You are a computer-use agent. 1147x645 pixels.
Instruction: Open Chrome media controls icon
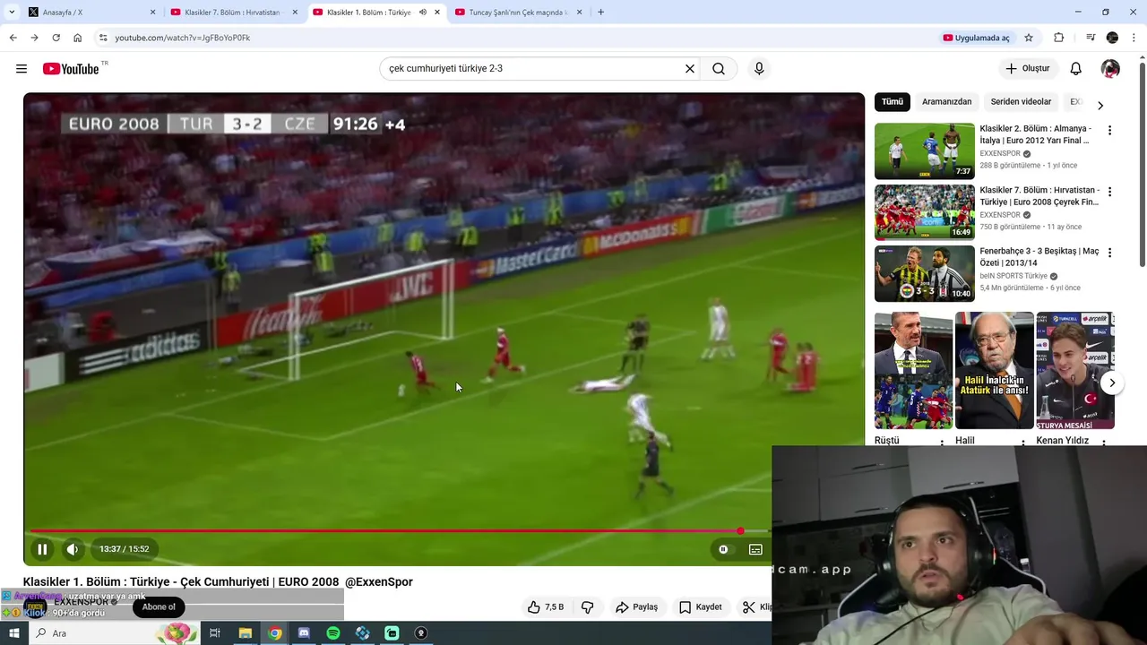pyautogui.click(x=1091, y=38)
